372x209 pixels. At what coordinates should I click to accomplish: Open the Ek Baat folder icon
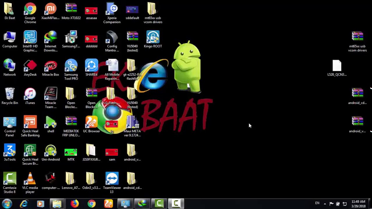coord(10,12)
